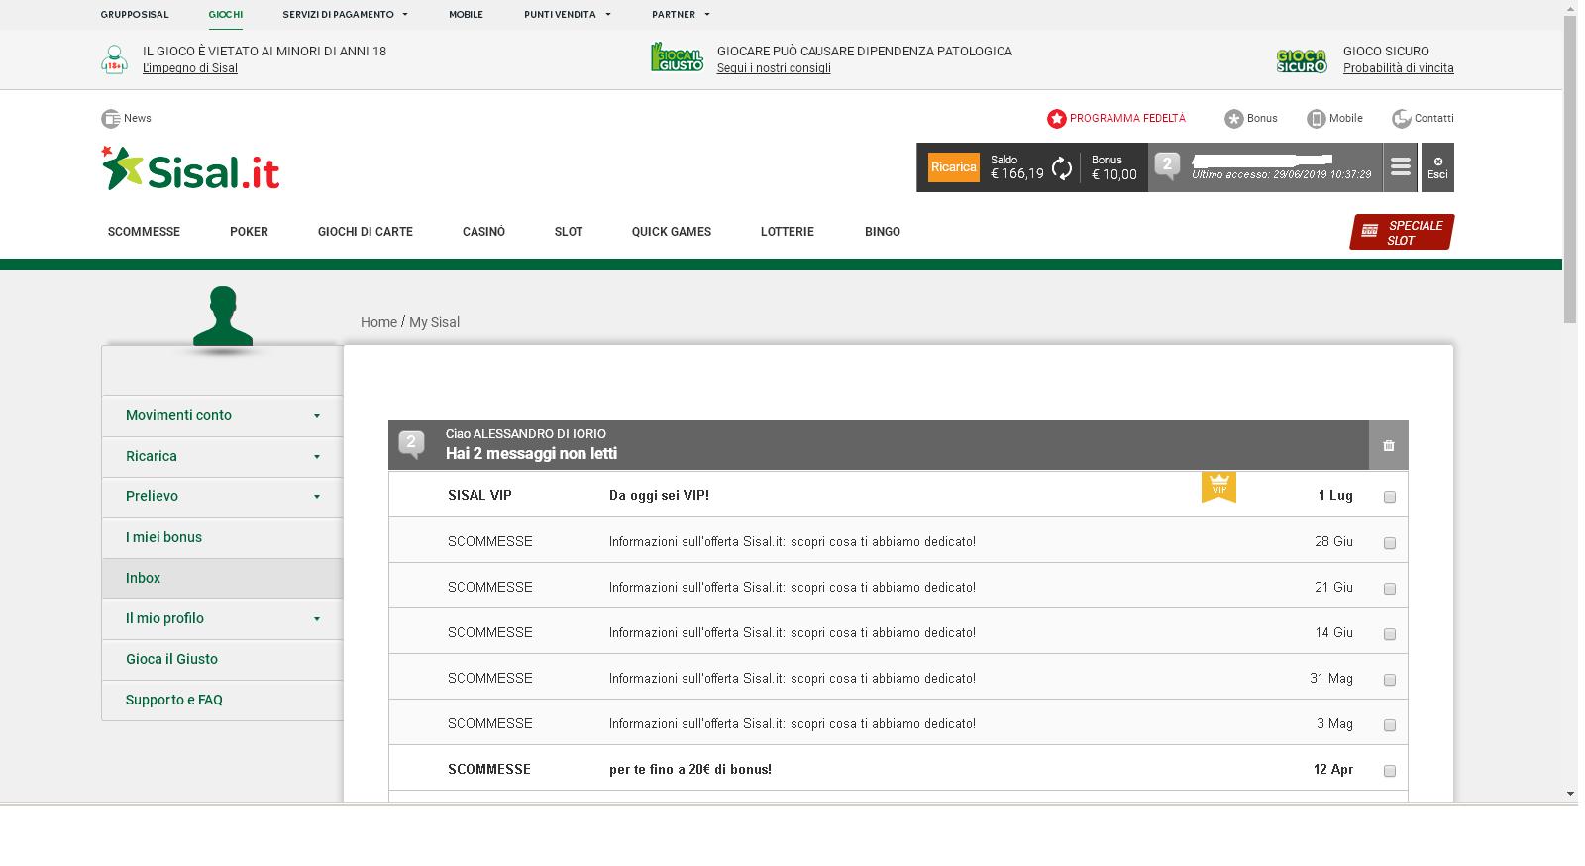1585x866 pixels.
Task: Delete messages with the trash icon
Action: click(1389, 445)
